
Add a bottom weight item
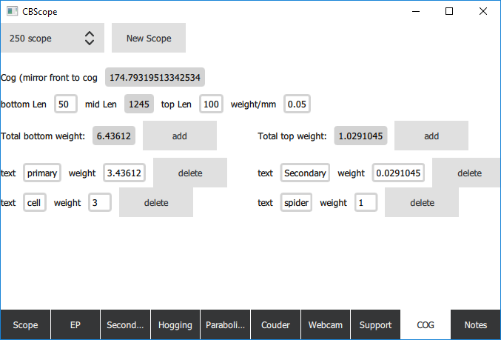[x=180, y=136]
